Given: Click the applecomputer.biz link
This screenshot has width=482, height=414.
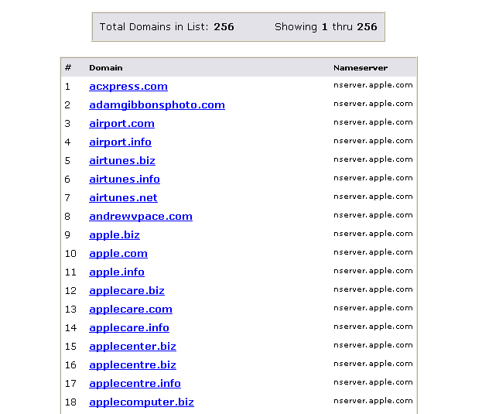Looking at the screenshot, I should pos(141,402).
